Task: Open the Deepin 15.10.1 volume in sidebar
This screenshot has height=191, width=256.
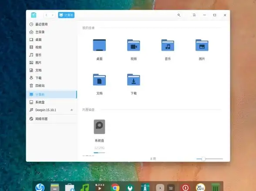Action: [51, 110]
